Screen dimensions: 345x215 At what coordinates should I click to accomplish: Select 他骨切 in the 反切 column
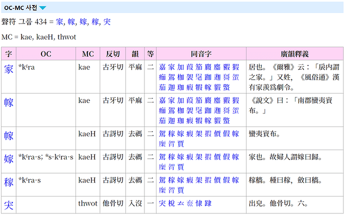click(x=113, y=203)
